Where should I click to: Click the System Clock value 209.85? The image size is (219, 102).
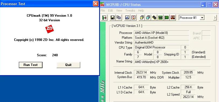(x=188, y=72)
